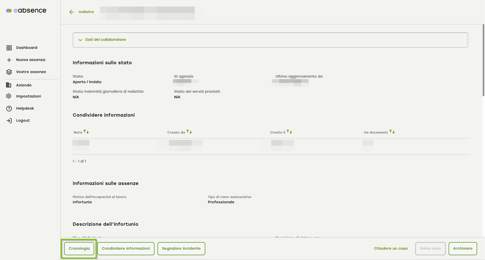Open the Cronologia history view
This screenshot has width=485, height=260.
[79, 249]
